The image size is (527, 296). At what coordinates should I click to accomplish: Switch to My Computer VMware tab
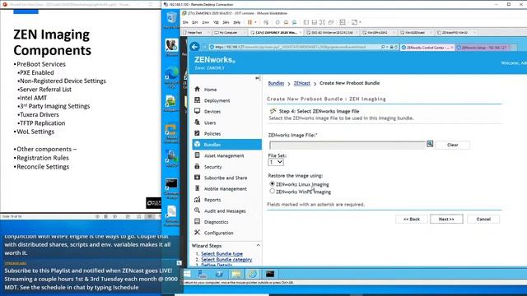pyautogui.click(x=229, y=33)
